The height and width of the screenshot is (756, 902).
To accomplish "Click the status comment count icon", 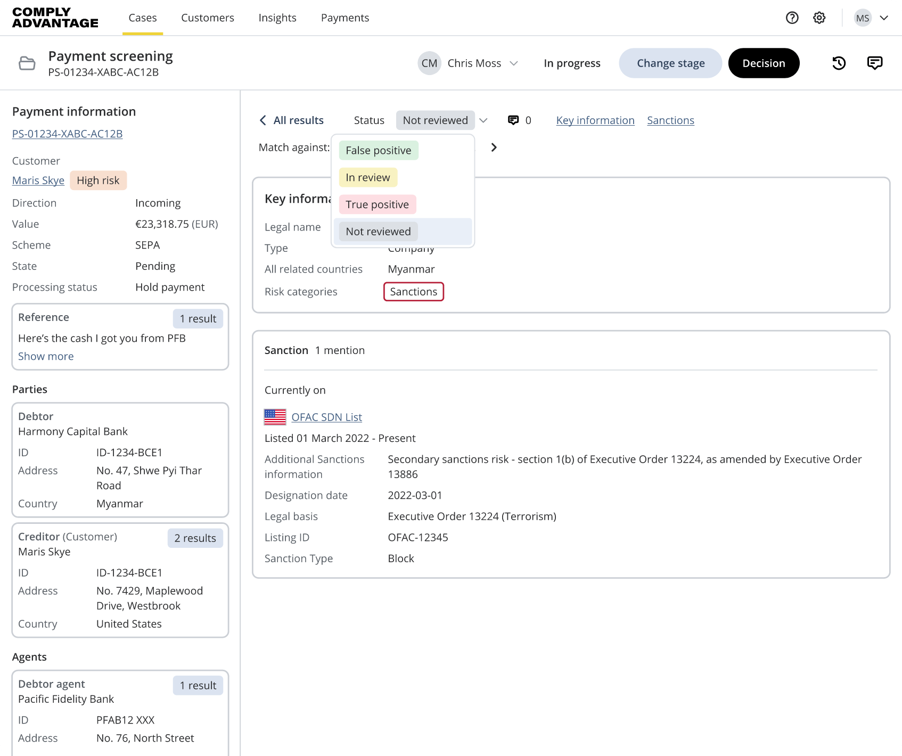I will [x=513, y=120].
